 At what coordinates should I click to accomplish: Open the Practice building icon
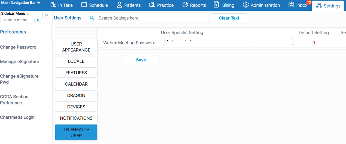point(152,5)
